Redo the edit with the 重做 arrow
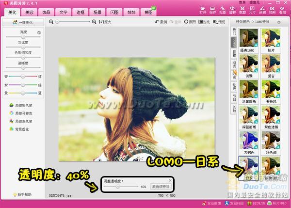The height and width of the screenshot is (208, 291). point(175,22)
